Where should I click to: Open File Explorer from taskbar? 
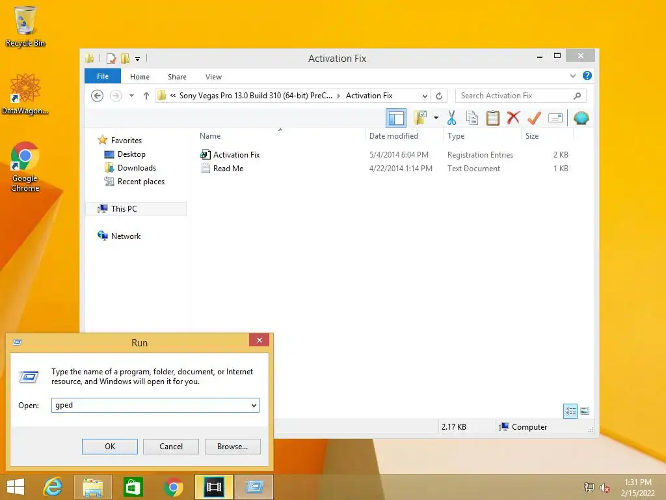93,487
